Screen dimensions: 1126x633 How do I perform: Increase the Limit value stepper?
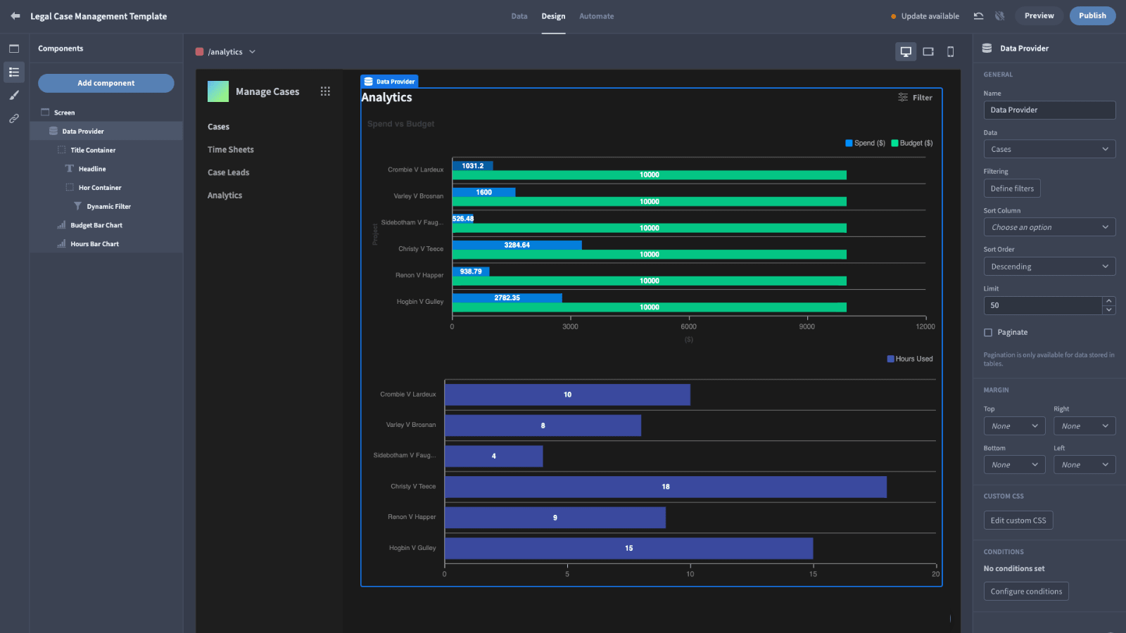coord(1109,301)
